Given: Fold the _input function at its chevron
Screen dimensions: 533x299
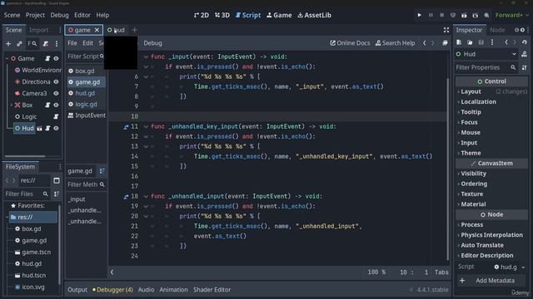Looking at the screenshot, I should pos(146,56).
